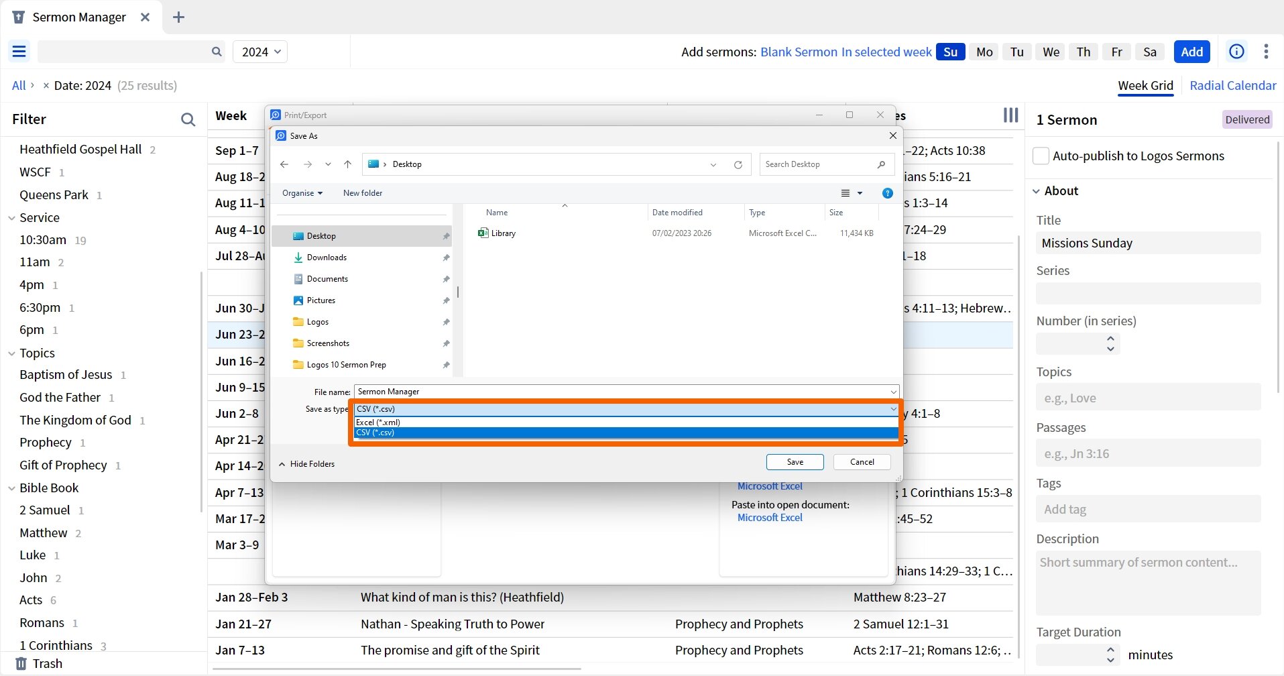Viewport: 1284px width, 676px height.
Task: Sort files by the Size column
Action: point(836,213)
